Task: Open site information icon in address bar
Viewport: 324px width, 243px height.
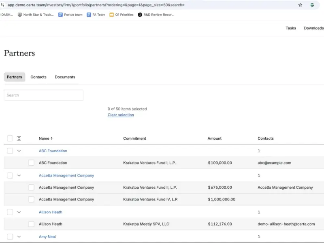Action: coord(2,5)
